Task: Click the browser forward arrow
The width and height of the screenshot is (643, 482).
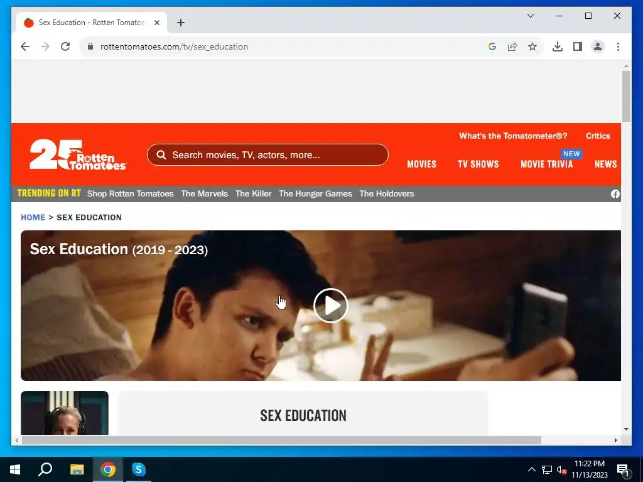Action: click(45, 46)
